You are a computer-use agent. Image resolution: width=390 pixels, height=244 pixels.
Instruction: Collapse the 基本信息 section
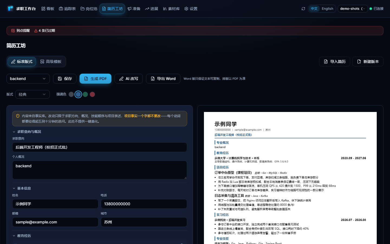pyautogui.click(x=22, y=188)
